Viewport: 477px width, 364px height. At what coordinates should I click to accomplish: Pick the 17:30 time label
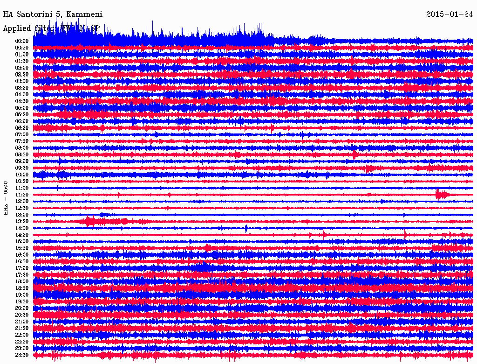pyautogui.click(x=22, y=275)
